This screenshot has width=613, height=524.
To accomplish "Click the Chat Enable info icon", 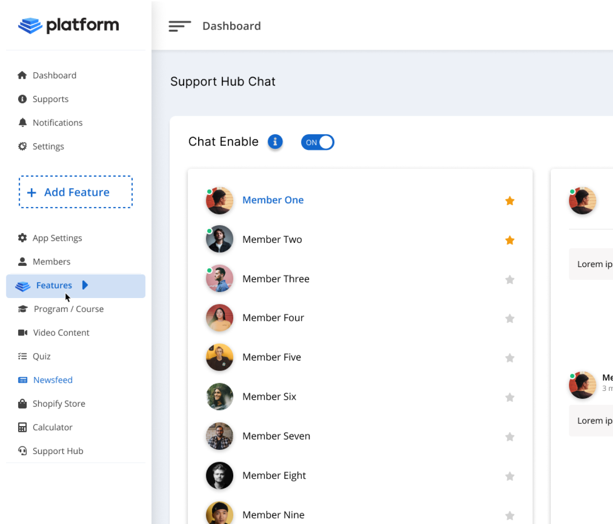I will pyautogui.click(x=275, y=142).
